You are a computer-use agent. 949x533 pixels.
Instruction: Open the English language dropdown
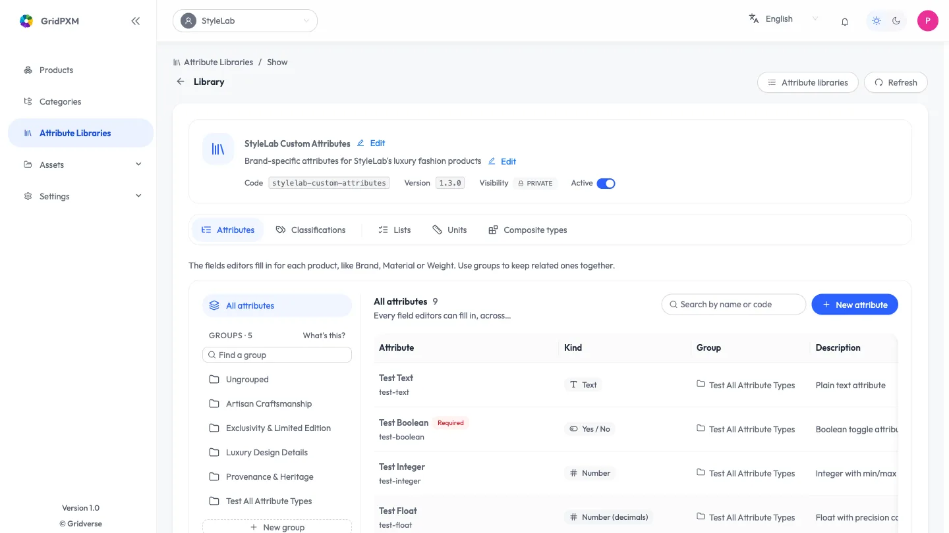click(784, 19)
